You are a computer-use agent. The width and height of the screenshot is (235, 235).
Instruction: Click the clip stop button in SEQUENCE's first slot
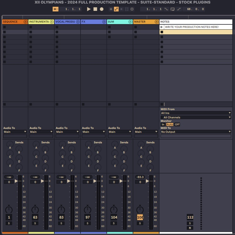click(x=4, y=27)
